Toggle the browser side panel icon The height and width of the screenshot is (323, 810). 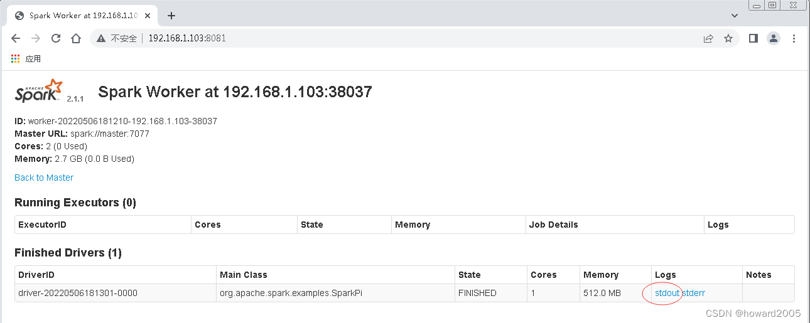[x=753, y=38]
